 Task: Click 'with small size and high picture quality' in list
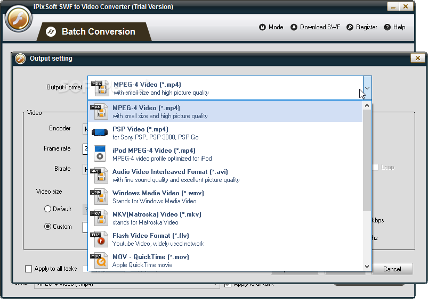point(160,116)
